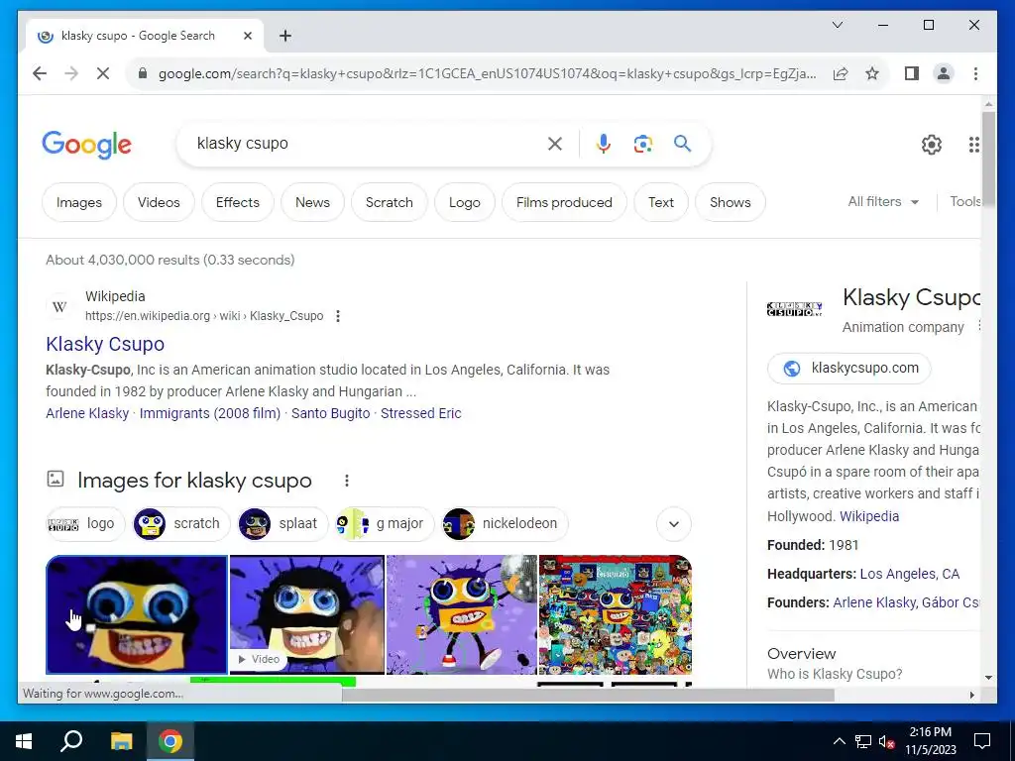Open the Google apps grid

(x=973, y=145)
